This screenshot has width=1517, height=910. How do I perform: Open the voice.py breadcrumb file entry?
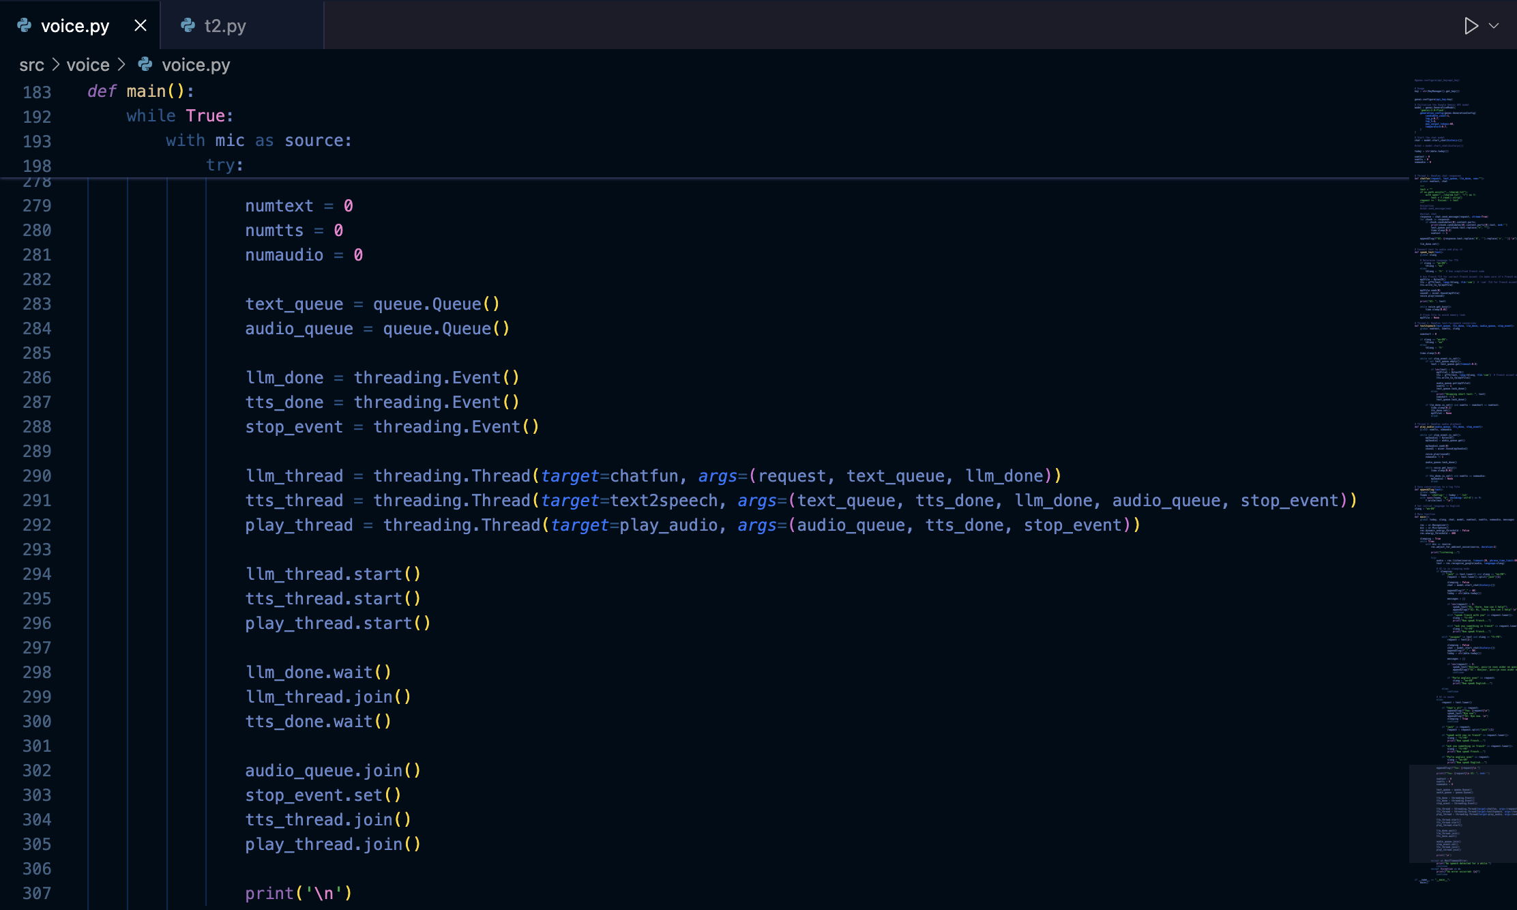click(196, 65)
